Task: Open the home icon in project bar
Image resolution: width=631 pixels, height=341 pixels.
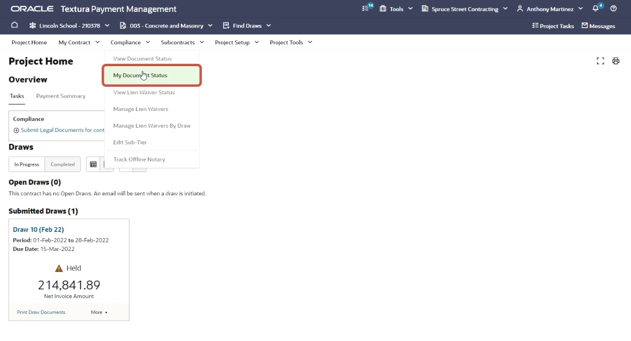Action: pyautogui.click(x=14, y=25)
